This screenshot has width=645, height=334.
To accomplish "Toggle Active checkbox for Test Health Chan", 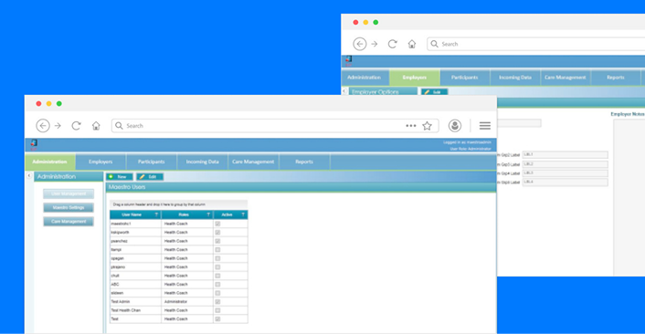I will pyautogui.click(x=217, y=310).
